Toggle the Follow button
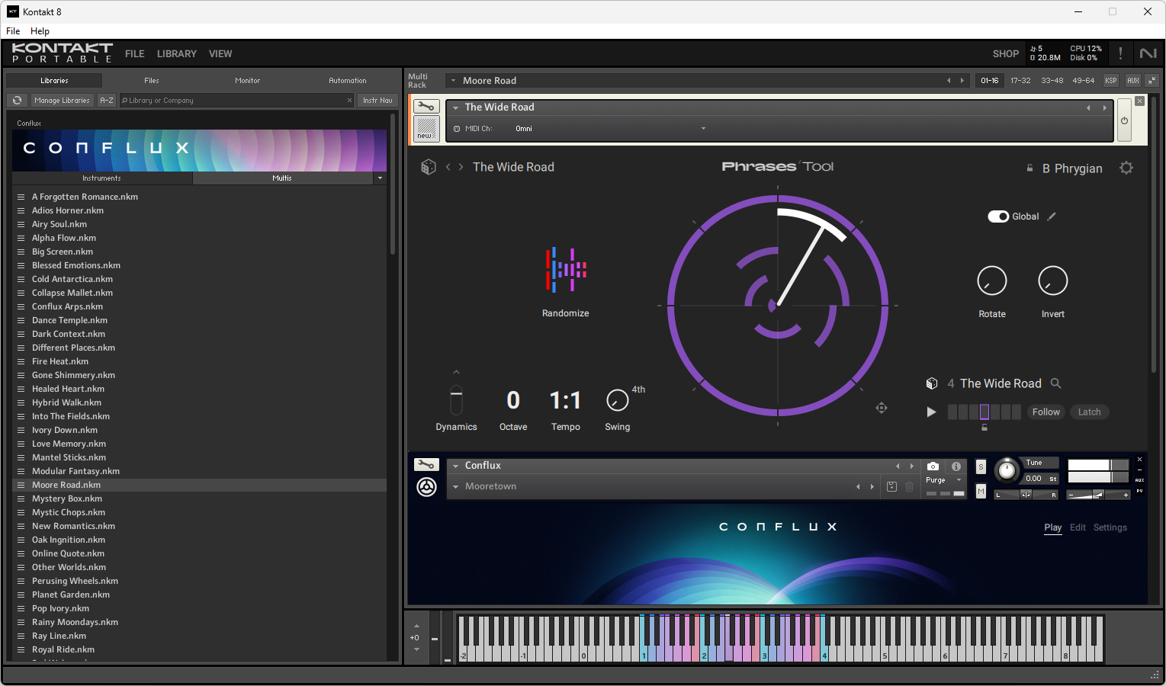Viewport: 1166px width, 686px height. pyautogui.click(x=1046, y=412)
